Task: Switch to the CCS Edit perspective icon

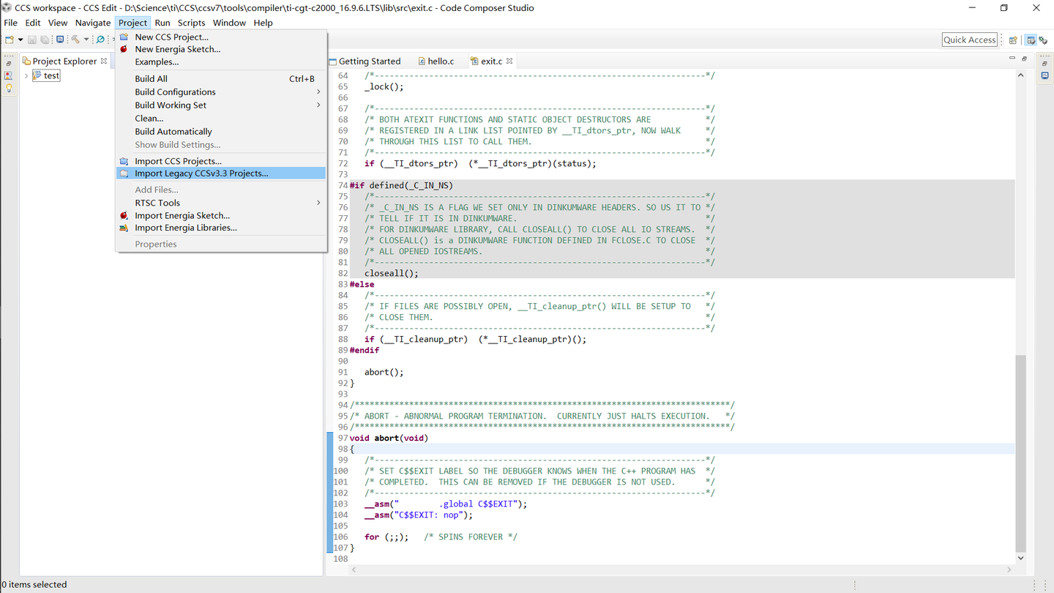Action: pyautogui.click(x=1031, y=40)
